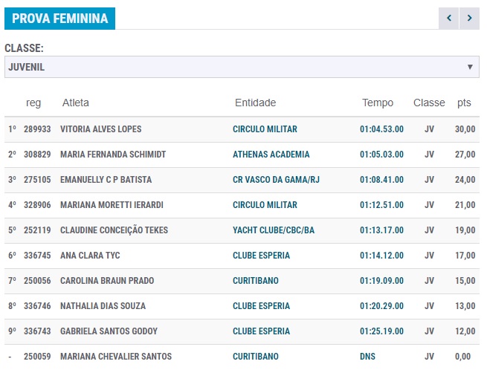This screenshot has height=370, width=487.
Task: Select athlete GABRIELA SANTOS GODOY
Action: pyautogui.click(x=109, y=331)
